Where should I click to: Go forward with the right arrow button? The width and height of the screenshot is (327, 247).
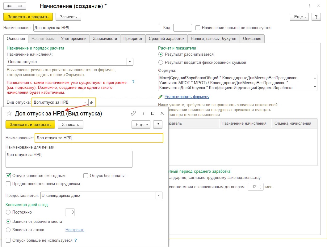(x=20, y=6)
